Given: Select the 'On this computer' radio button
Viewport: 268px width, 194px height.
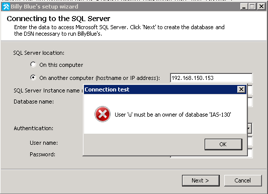Looking at the screenshot, I should pos(33,64).
